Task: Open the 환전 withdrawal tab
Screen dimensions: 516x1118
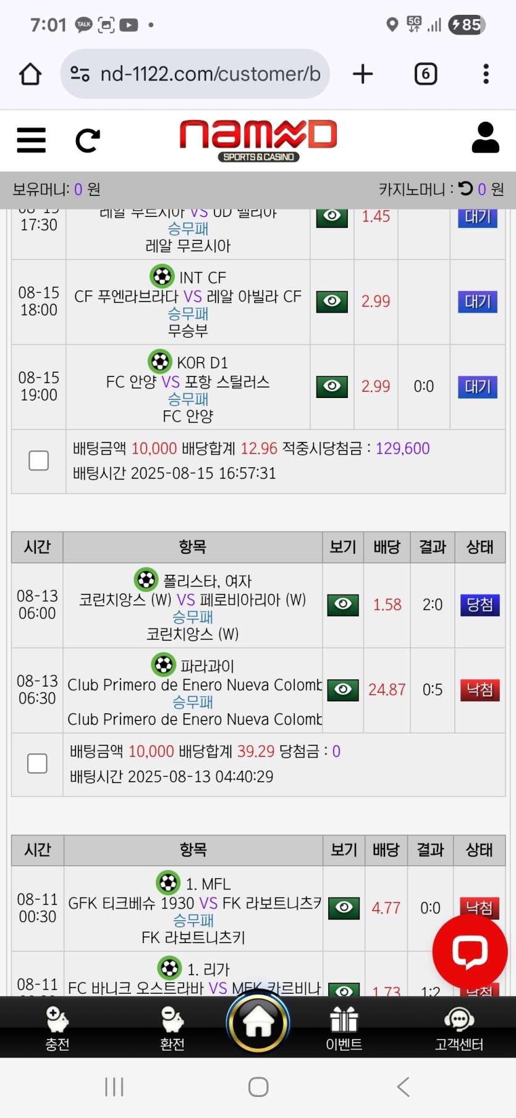Action: click(x=172, y=1028)
